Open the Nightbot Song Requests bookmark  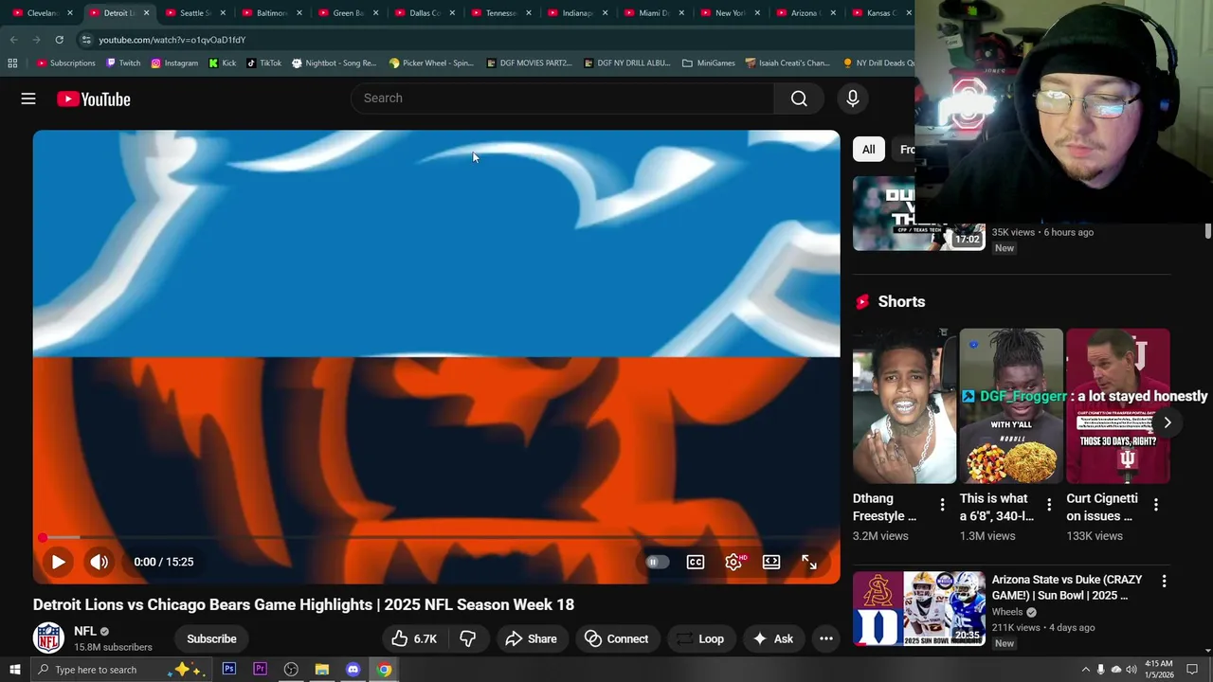334,63
